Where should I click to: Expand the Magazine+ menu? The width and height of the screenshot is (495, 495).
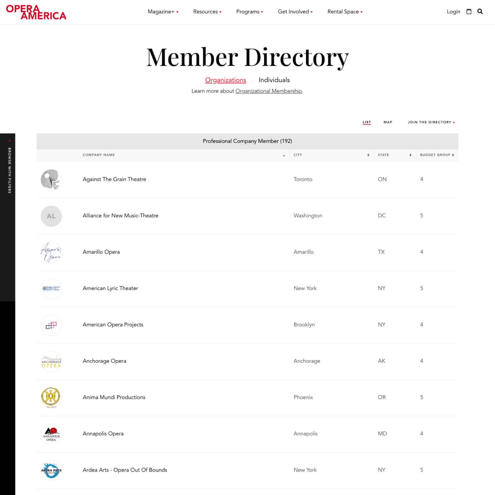163,11
